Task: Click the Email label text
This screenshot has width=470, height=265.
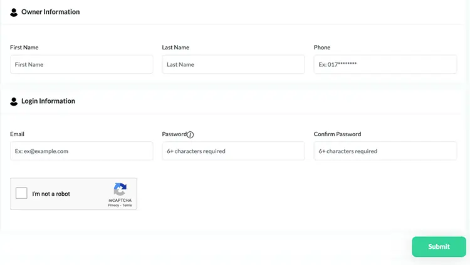Action: 17,134
